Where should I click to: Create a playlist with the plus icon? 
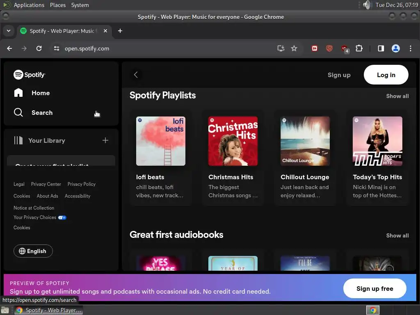tap(105, 140)
